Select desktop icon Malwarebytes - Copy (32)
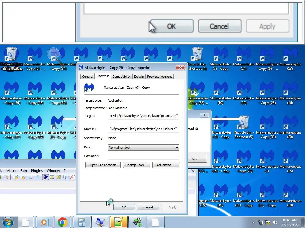305x228 pixels. 267,127
